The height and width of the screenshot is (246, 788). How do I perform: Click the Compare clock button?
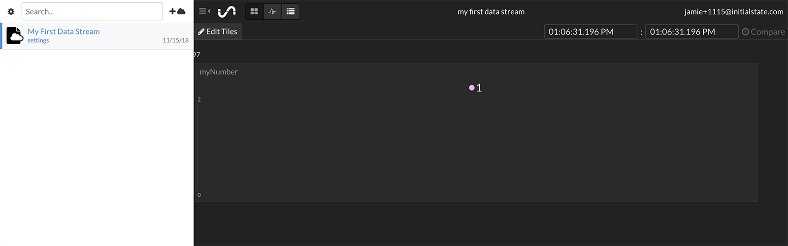coord(763,31)
